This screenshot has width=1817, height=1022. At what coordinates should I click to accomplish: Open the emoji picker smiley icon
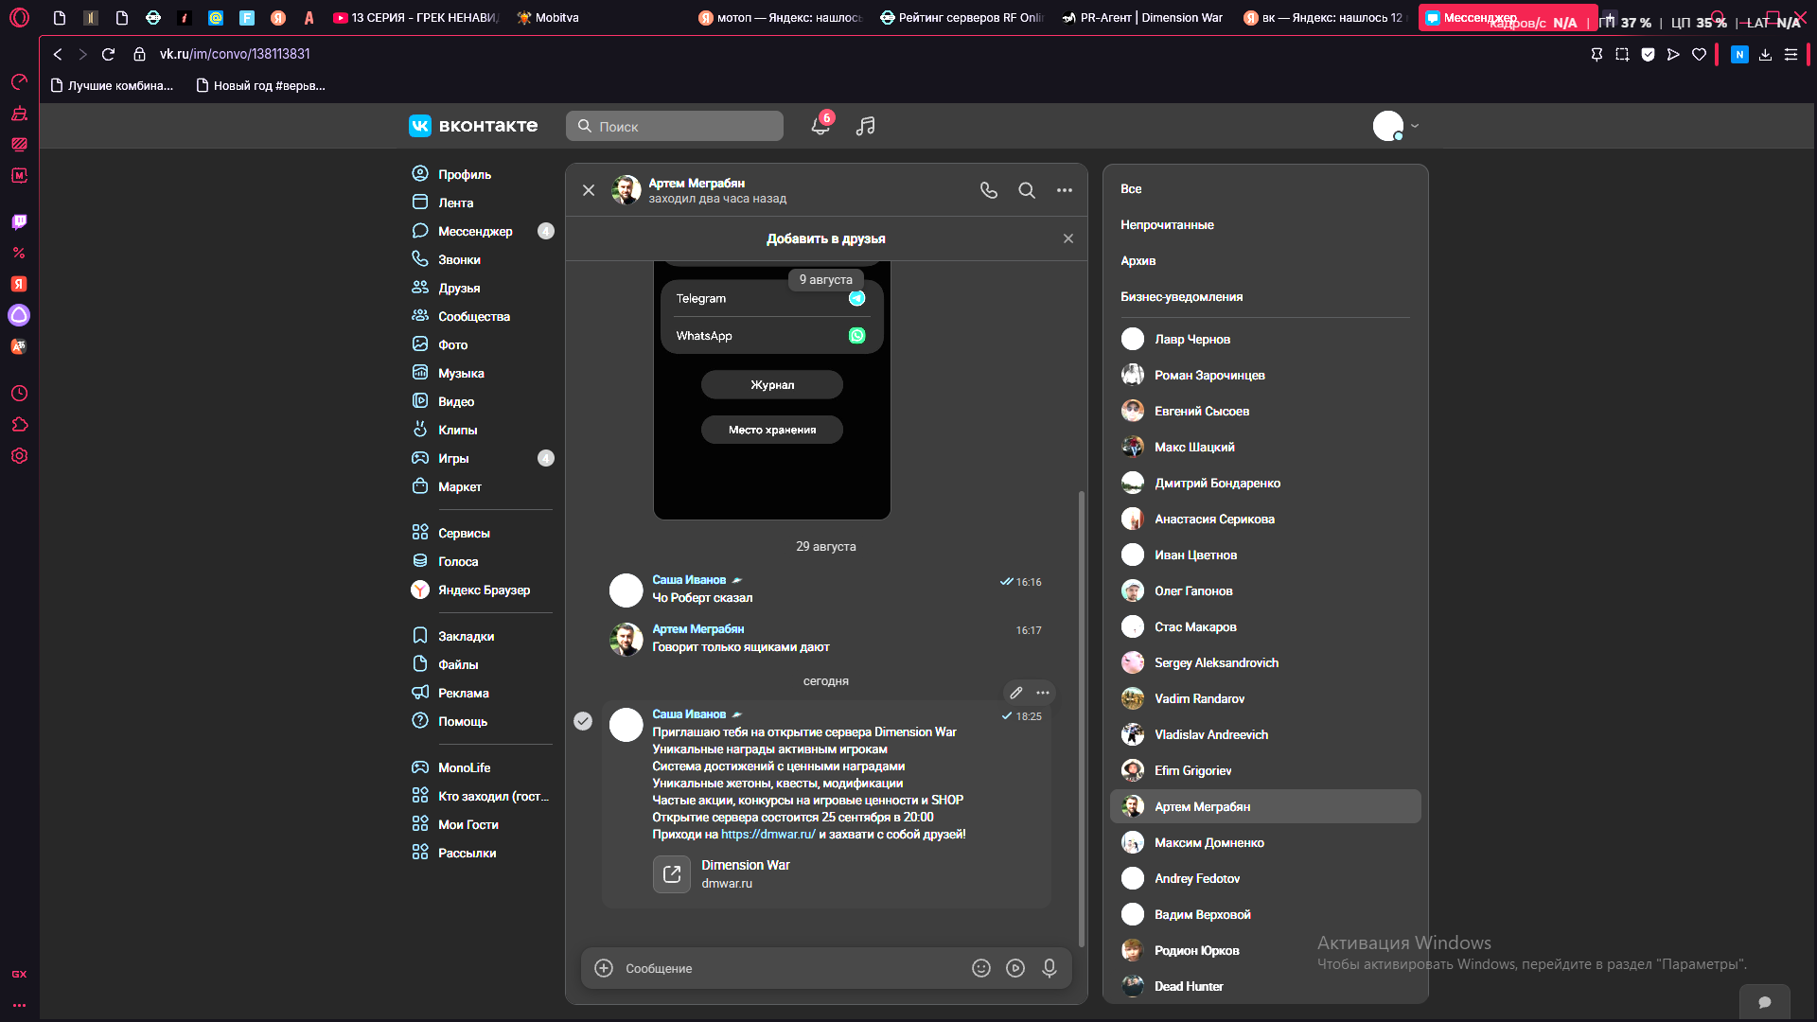tap(981, 968)
